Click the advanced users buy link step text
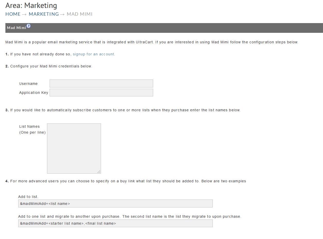Screen dimensions: 323x239 126,181
